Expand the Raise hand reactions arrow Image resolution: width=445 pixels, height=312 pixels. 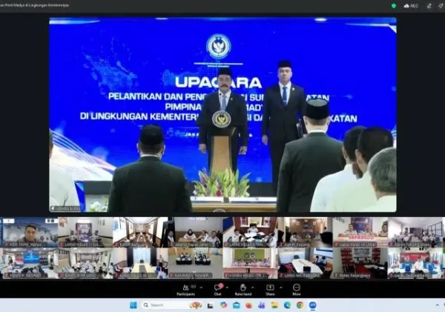(x=253, y=288)
